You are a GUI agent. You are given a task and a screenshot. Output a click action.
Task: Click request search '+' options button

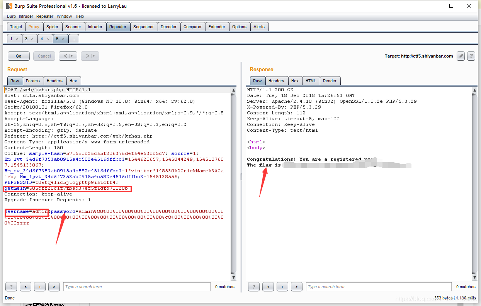coord(40,287)
